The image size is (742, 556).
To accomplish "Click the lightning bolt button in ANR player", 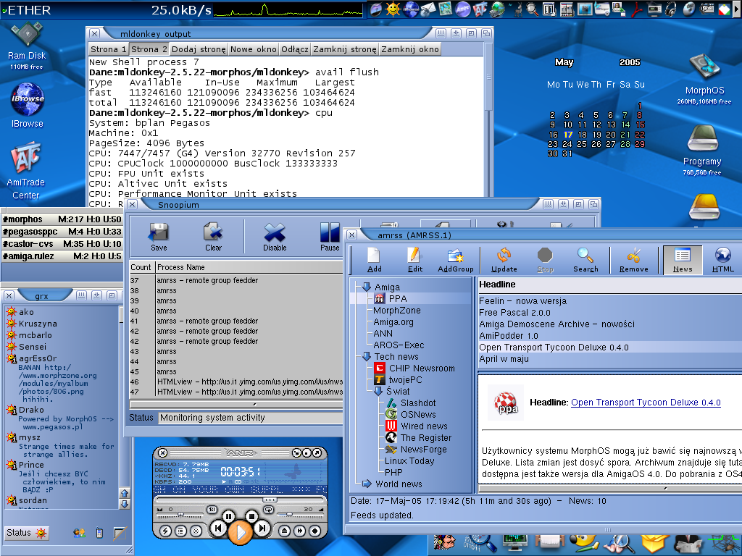I will (165, 531).
